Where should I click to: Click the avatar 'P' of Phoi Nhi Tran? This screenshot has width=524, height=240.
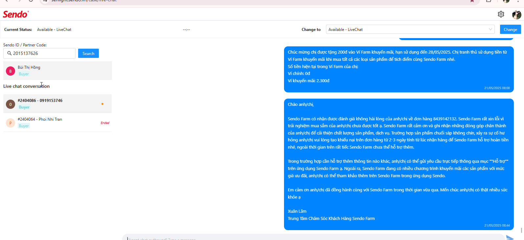click(x=11, y=123)
